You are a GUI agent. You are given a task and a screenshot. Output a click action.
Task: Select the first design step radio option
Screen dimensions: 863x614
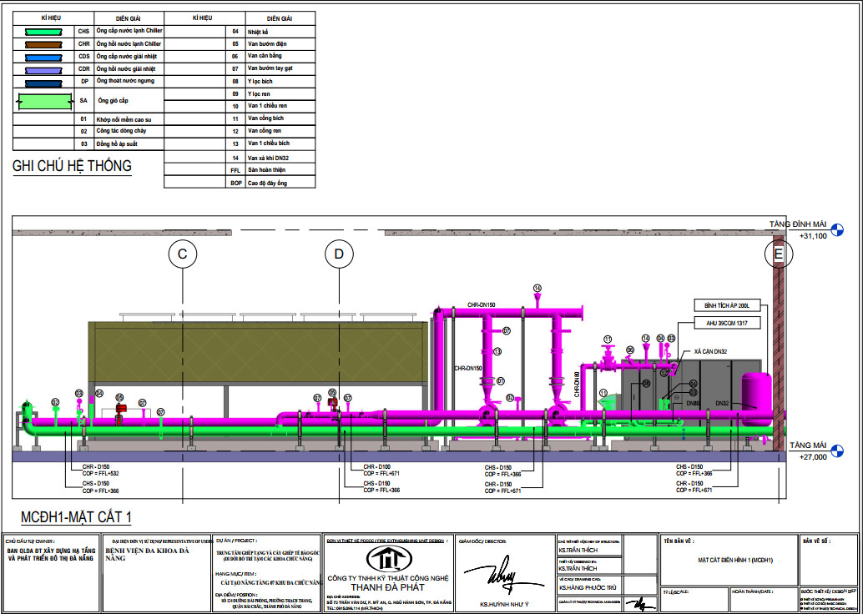click(802, 600)
